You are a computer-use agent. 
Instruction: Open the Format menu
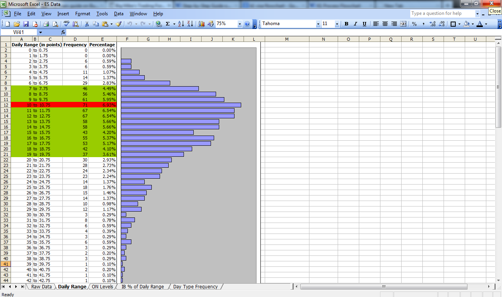coord(83,14)
